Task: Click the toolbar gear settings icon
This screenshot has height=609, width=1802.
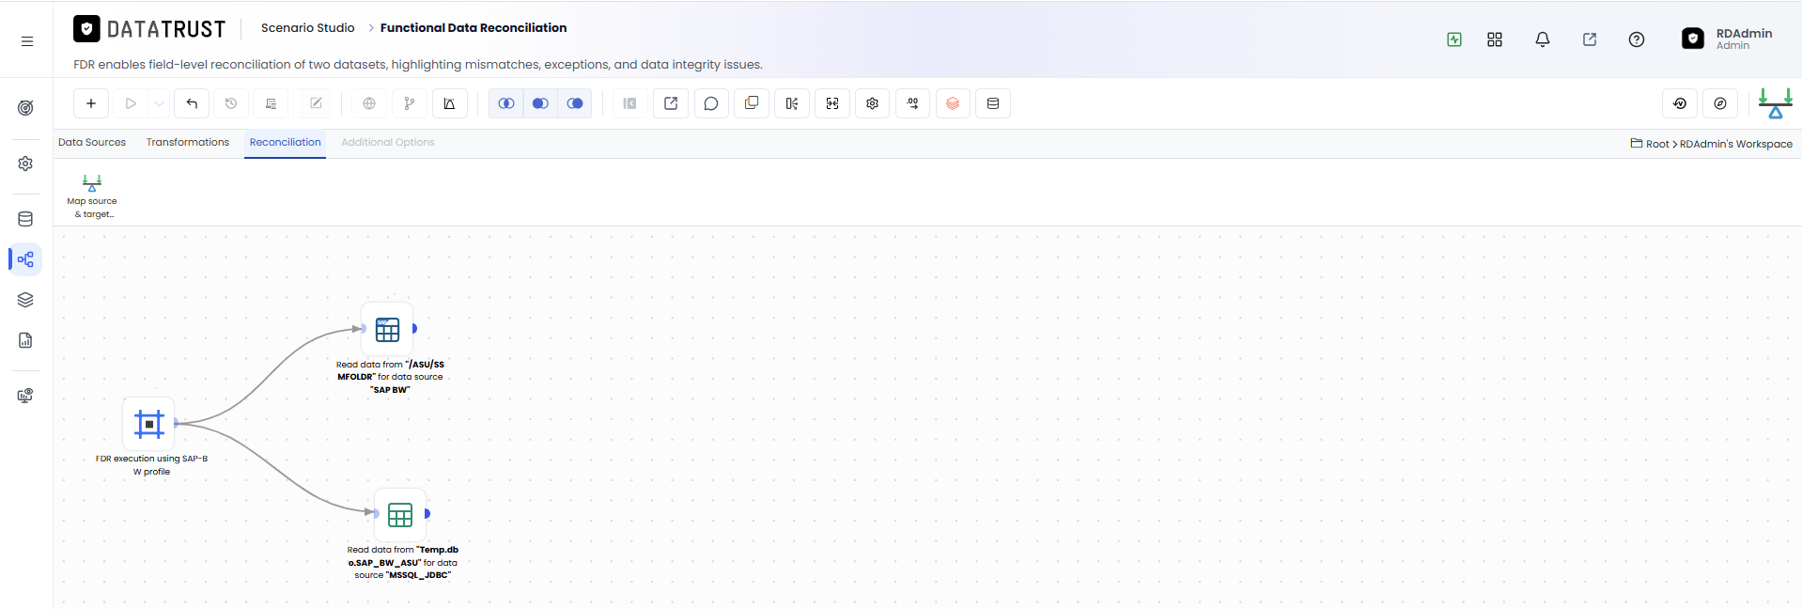Action: (x=873, y=103)
